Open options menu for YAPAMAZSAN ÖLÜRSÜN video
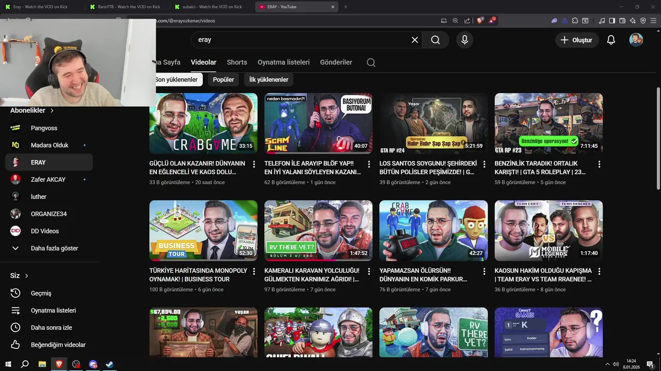The width and height of the screenshot is (661, 371). (x=484, y=272)
